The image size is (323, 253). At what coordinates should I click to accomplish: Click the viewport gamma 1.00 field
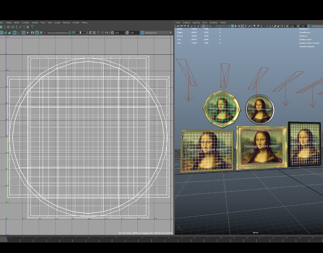[x=303, y=26]
